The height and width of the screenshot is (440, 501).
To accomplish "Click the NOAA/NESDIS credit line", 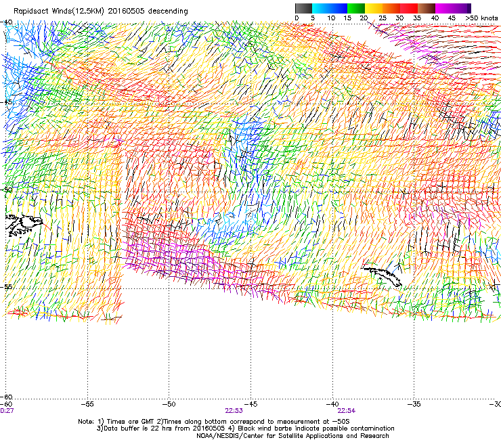I will pos(292,436).
